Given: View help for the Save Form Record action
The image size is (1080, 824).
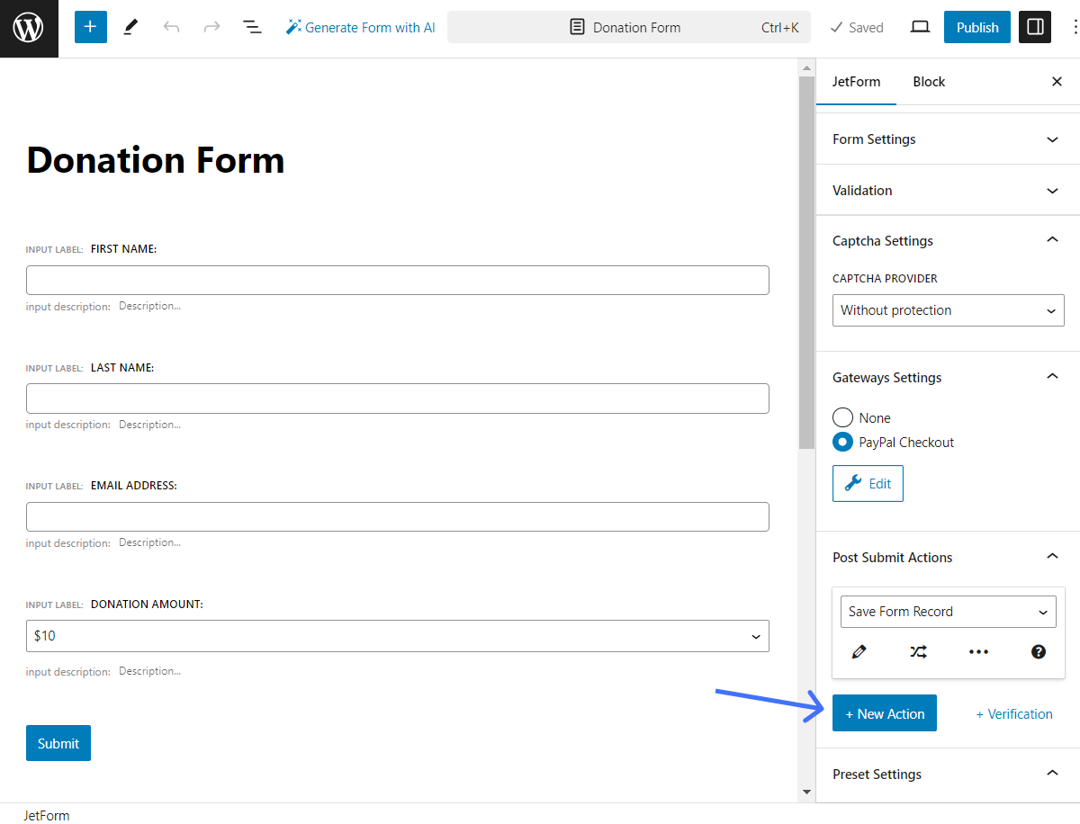Looking at the screenshot, I should [1038, 651].
